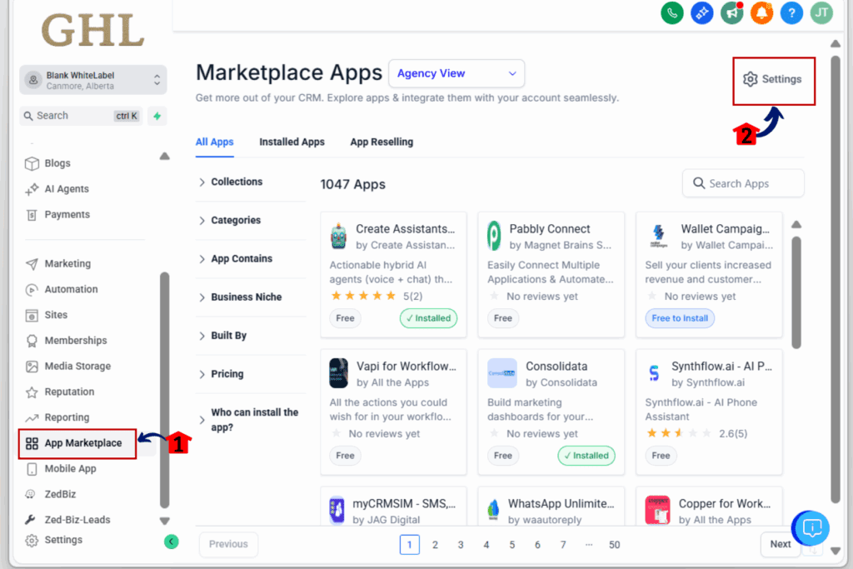Collapse sidebar with green arrow button
The image size is (853, 569).
172,542
